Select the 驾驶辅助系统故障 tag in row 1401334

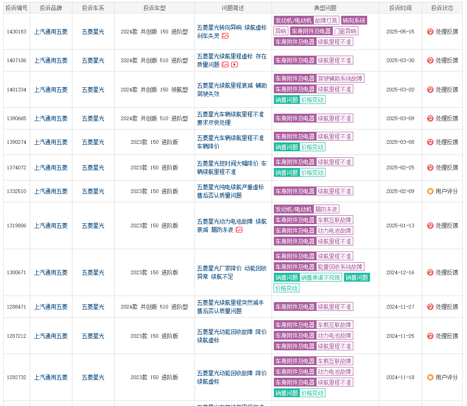[340, 78]
